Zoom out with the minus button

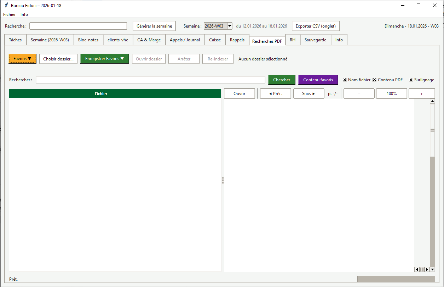(359, 94)
